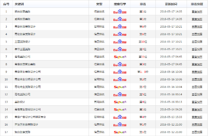Screen dimensions: 208x136
Task: Click type 官网排名 in row 10
Action: (x=99, y=79)
